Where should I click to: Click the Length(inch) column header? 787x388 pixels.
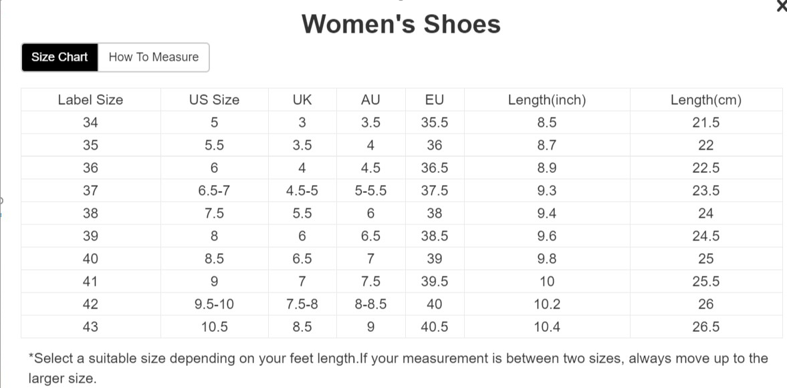547,100
